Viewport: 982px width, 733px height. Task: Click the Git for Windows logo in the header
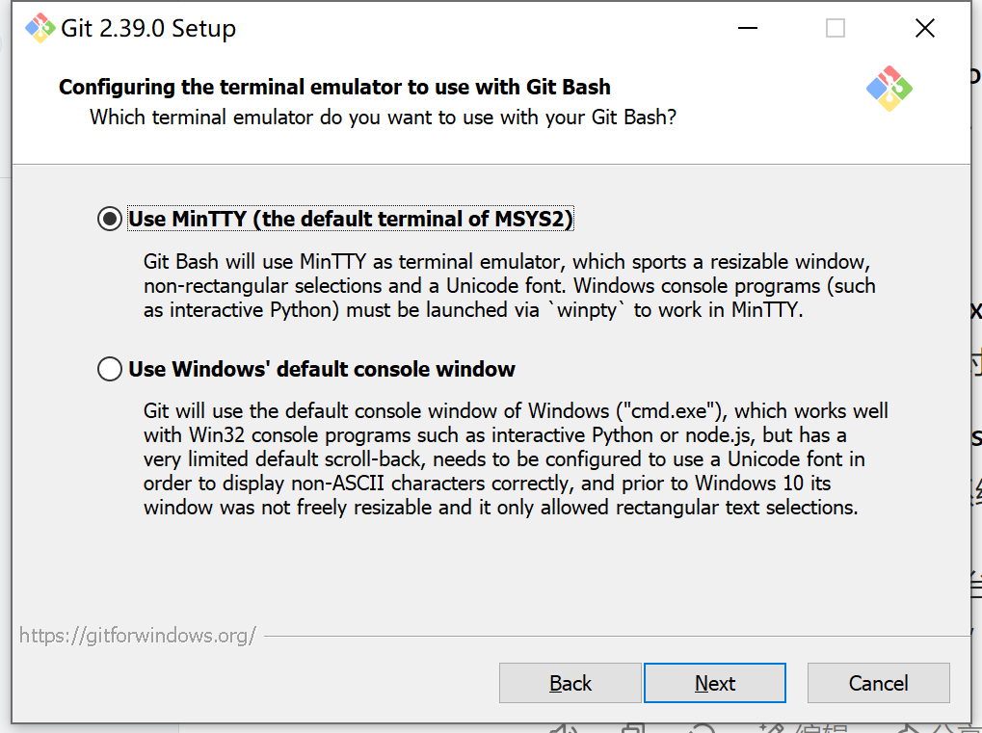pos(889,88)
